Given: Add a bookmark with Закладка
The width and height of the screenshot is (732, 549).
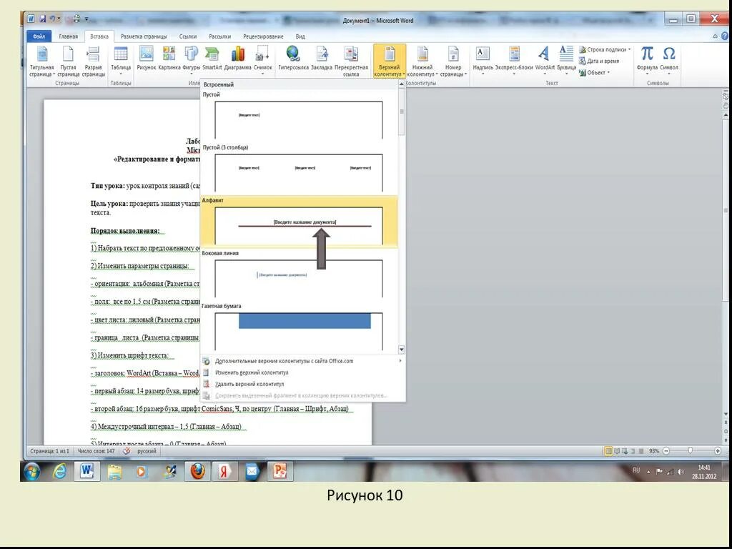Looking at the screenshot, I should click(322, 59).
